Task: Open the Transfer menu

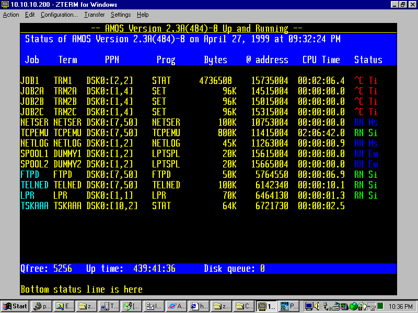Action: [x=94, y=15]
